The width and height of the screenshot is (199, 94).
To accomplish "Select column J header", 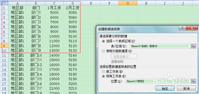I will click(183, 3).
